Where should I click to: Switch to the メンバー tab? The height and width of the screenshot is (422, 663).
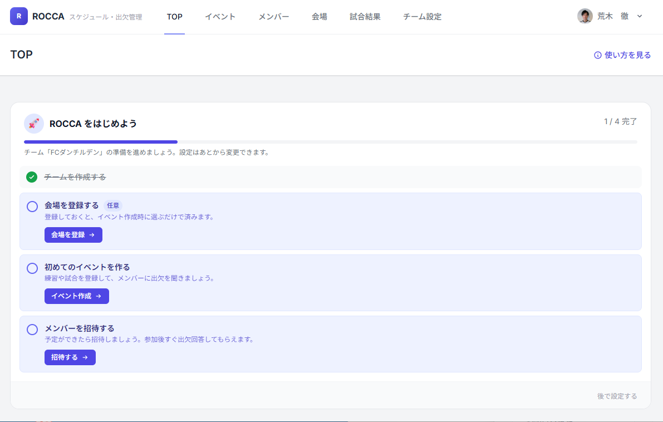tap(273, 17)
